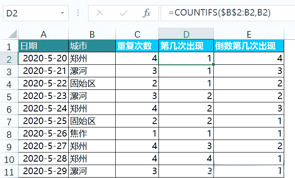Click the 第几次出现 header cell

click(186, 46)
